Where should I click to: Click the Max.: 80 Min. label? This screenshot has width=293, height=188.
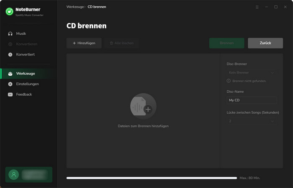coord(249,178)
